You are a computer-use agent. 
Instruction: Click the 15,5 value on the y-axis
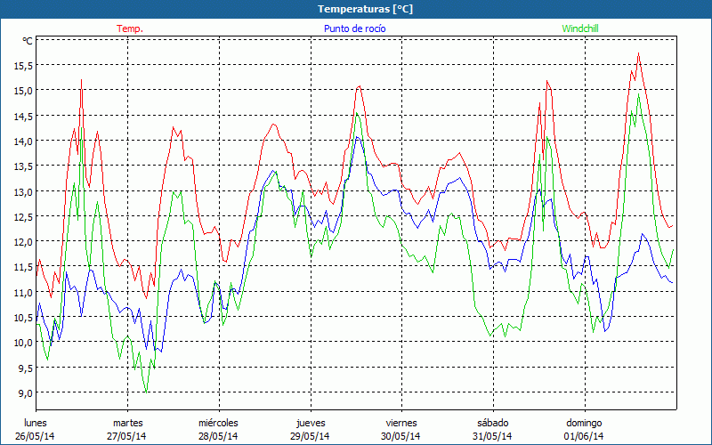21,65
